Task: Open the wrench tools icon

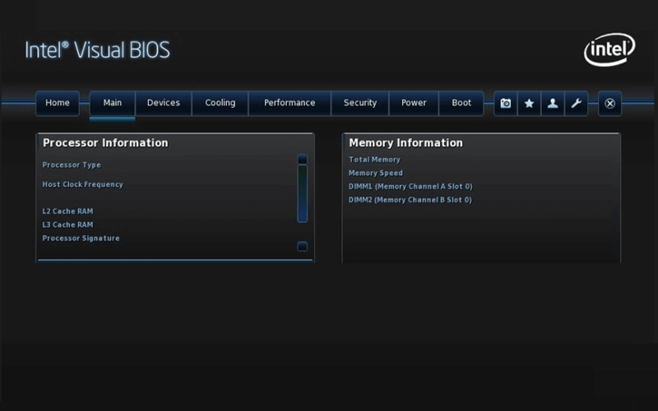Action: [x=577, y=104]
